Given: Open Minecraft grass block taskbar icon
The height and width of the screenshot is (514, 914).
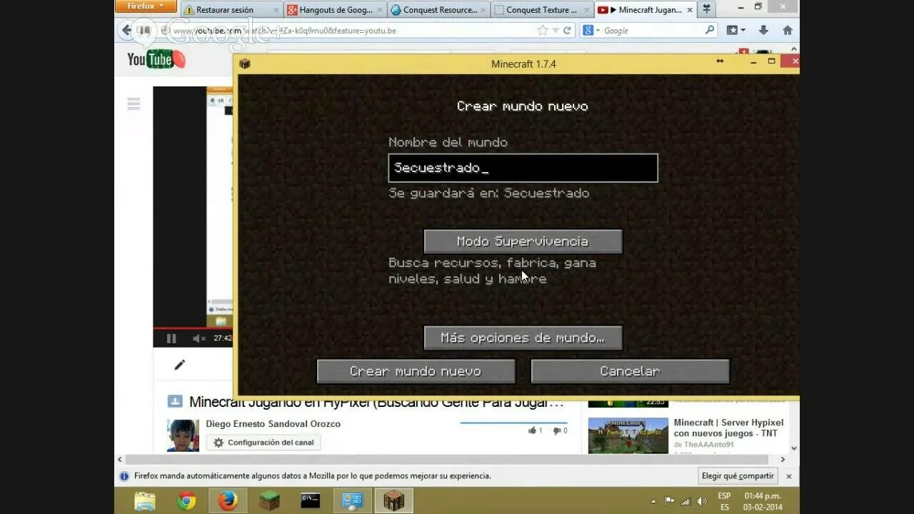Looking at the screenshot, I should coord(269,501).
